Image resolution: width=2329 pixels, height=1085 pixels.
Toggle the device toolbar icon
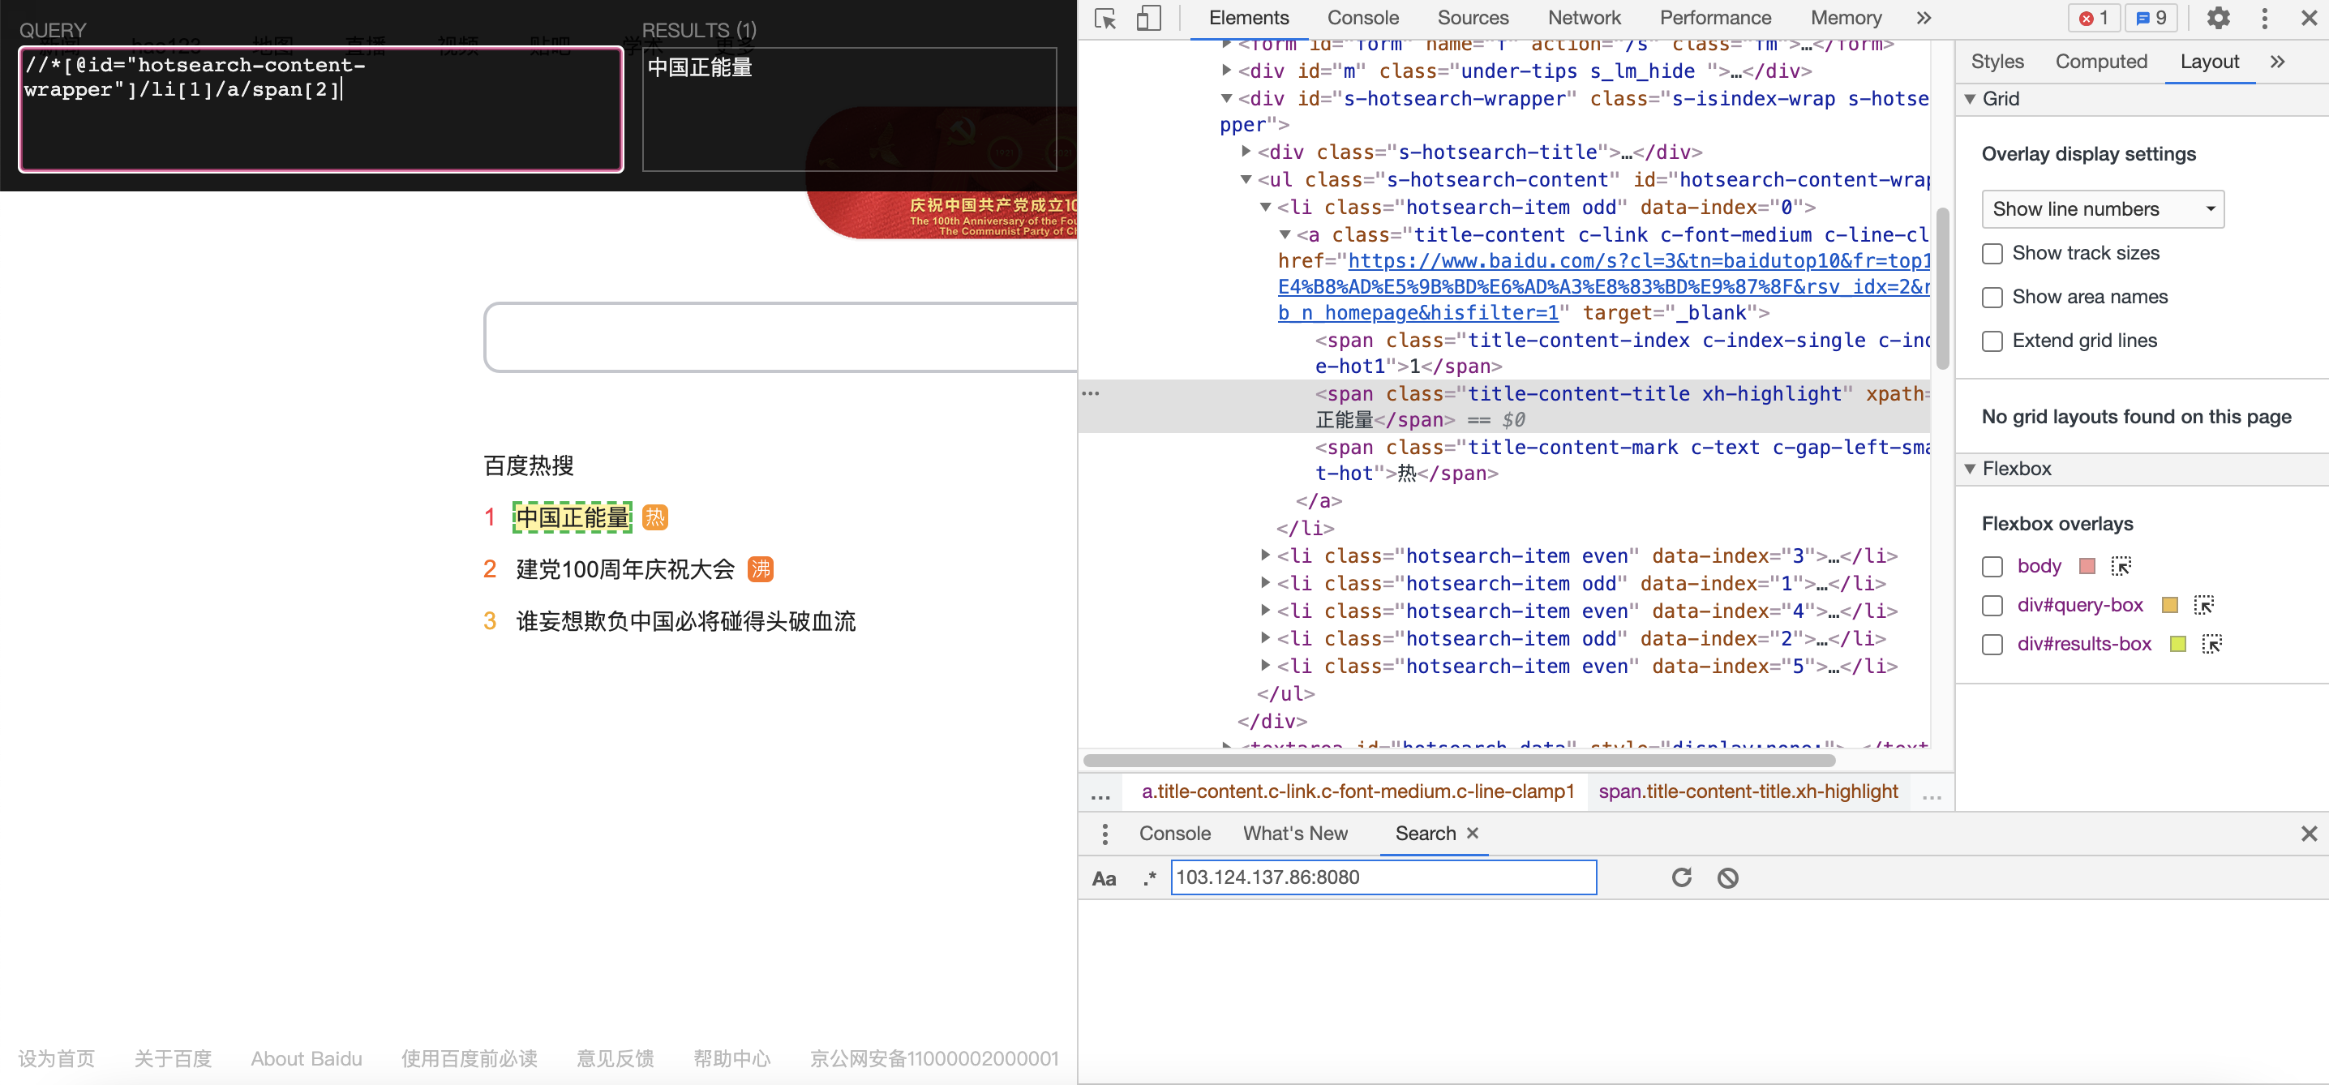1148,19
